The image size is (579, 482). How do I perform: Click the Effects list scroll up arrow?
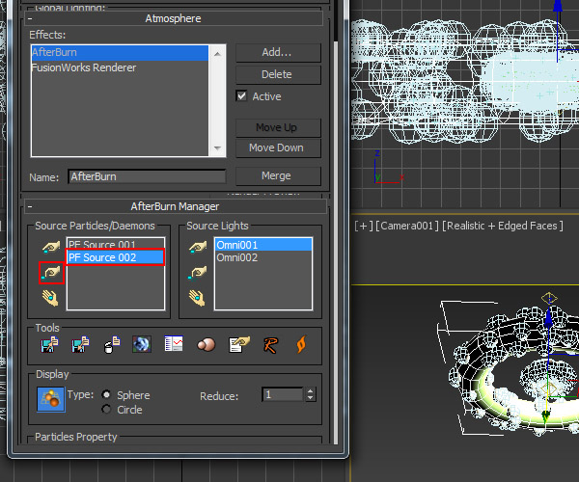click(217, 54)
